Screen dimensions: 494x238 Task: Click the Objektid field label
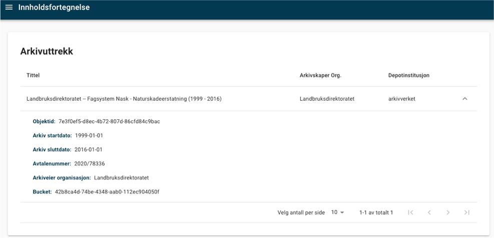point(44,122)
